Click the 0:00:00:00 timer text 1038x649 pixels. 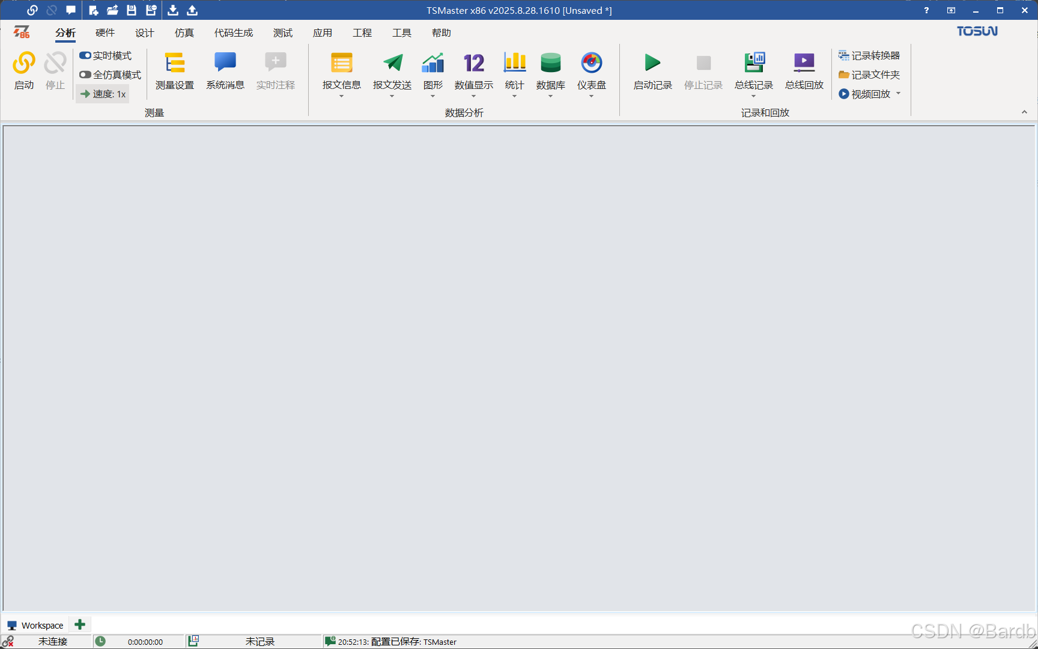coord(145,642)
